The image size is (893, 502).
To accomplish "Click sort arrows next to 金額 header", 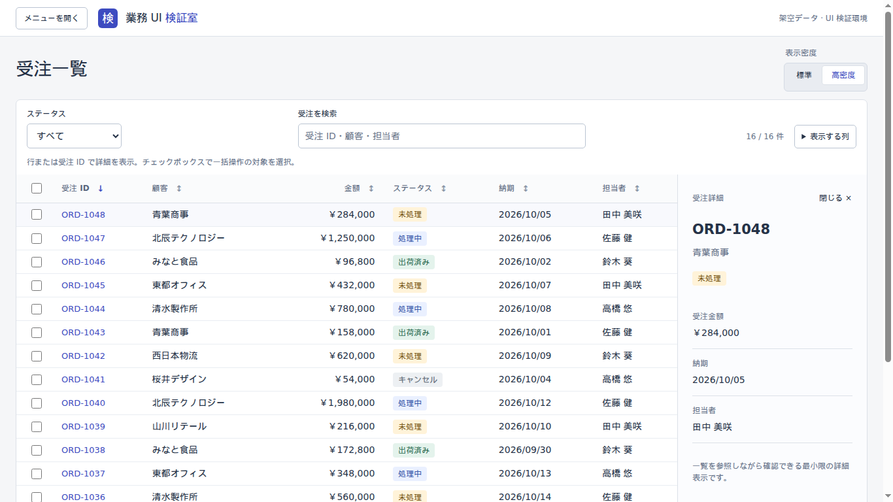I will pyautogui.click(x=371, y=188).
